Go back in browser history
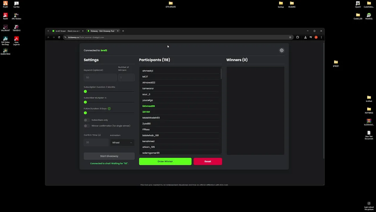 (48, 37)
